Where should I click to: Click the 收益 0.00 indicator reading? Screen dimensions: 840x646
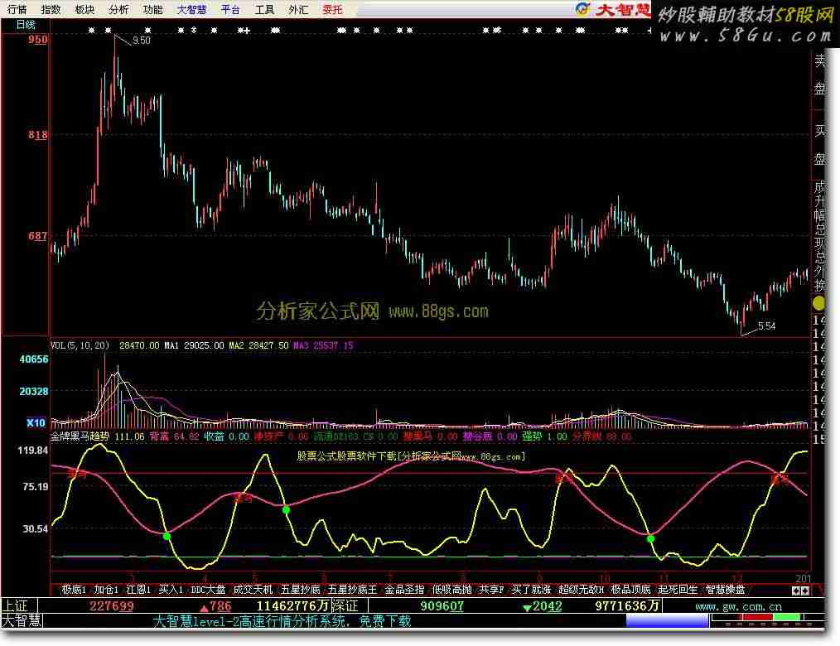click(x=226, y=436)
